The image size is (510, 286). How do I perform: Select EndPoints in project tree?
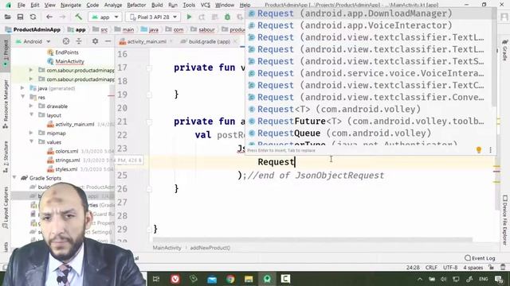tap(67, 52)
